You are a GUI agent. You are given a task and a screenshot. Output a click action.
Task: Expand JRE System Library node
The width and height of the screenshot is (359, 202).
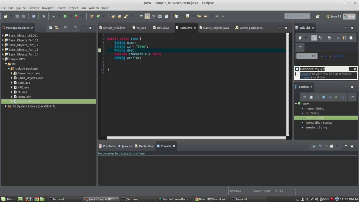click(6, 106)
